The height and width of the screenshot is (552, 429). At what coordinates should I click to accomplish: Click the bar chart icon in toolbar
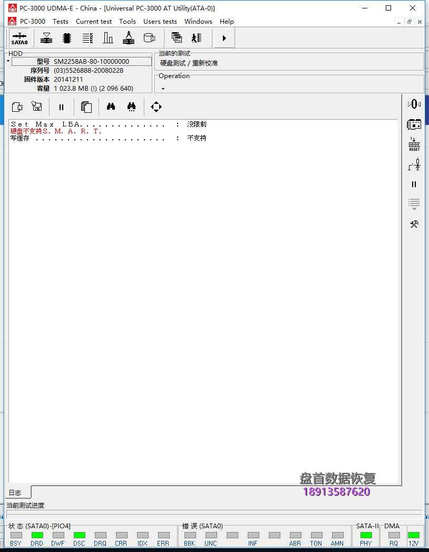[x=108, y=38]
